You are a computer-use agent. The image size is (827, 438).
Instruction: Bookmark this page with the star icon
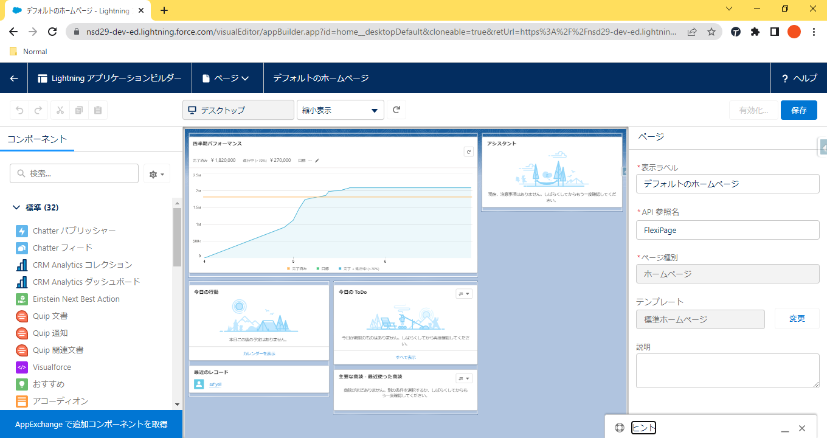tap(711, 32)
